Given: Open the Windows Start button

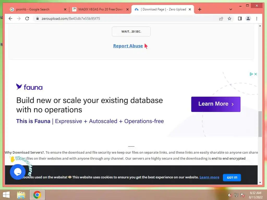Looking at the screenshot, I should (6, 195).
